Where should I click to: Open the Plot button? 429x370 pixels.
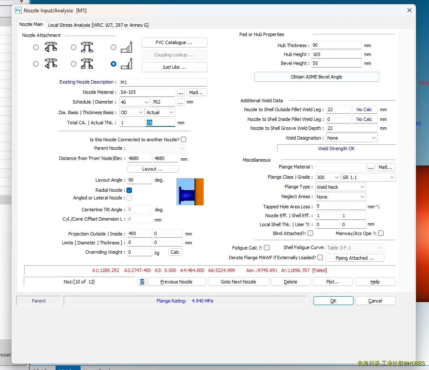(x=333, y=282)
